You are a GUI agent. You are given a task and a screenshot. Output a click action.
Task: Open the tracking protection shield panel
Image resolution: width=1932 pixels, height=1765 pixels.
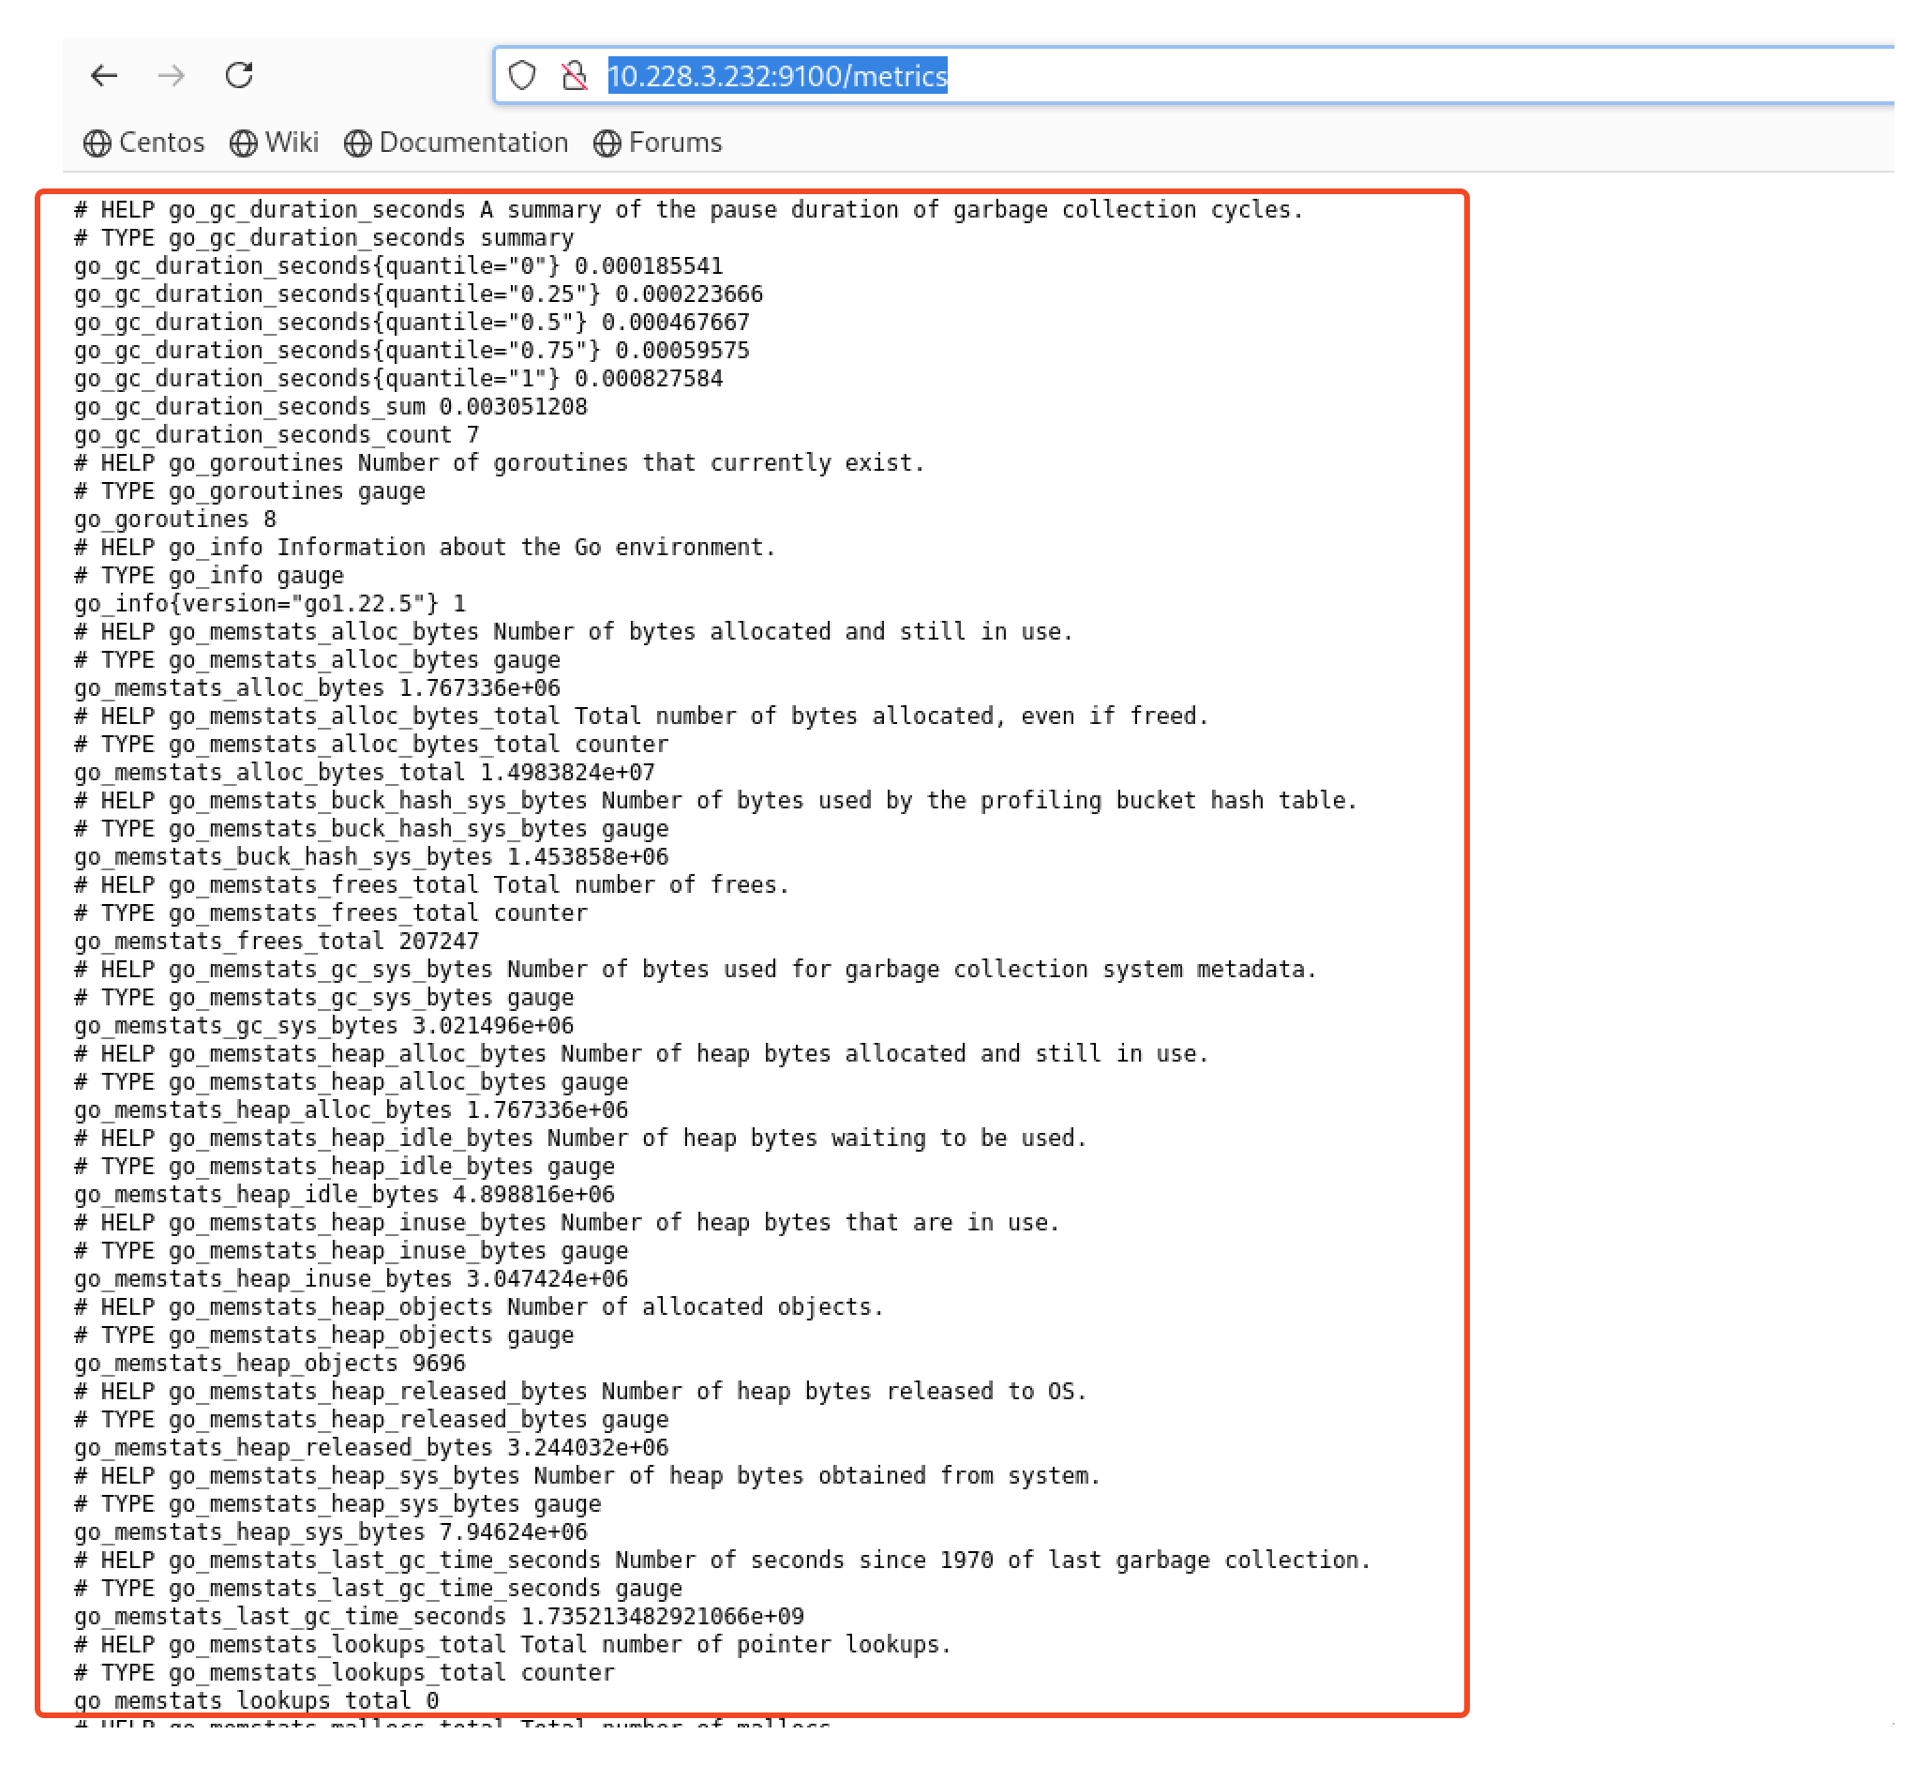(522, 76)
